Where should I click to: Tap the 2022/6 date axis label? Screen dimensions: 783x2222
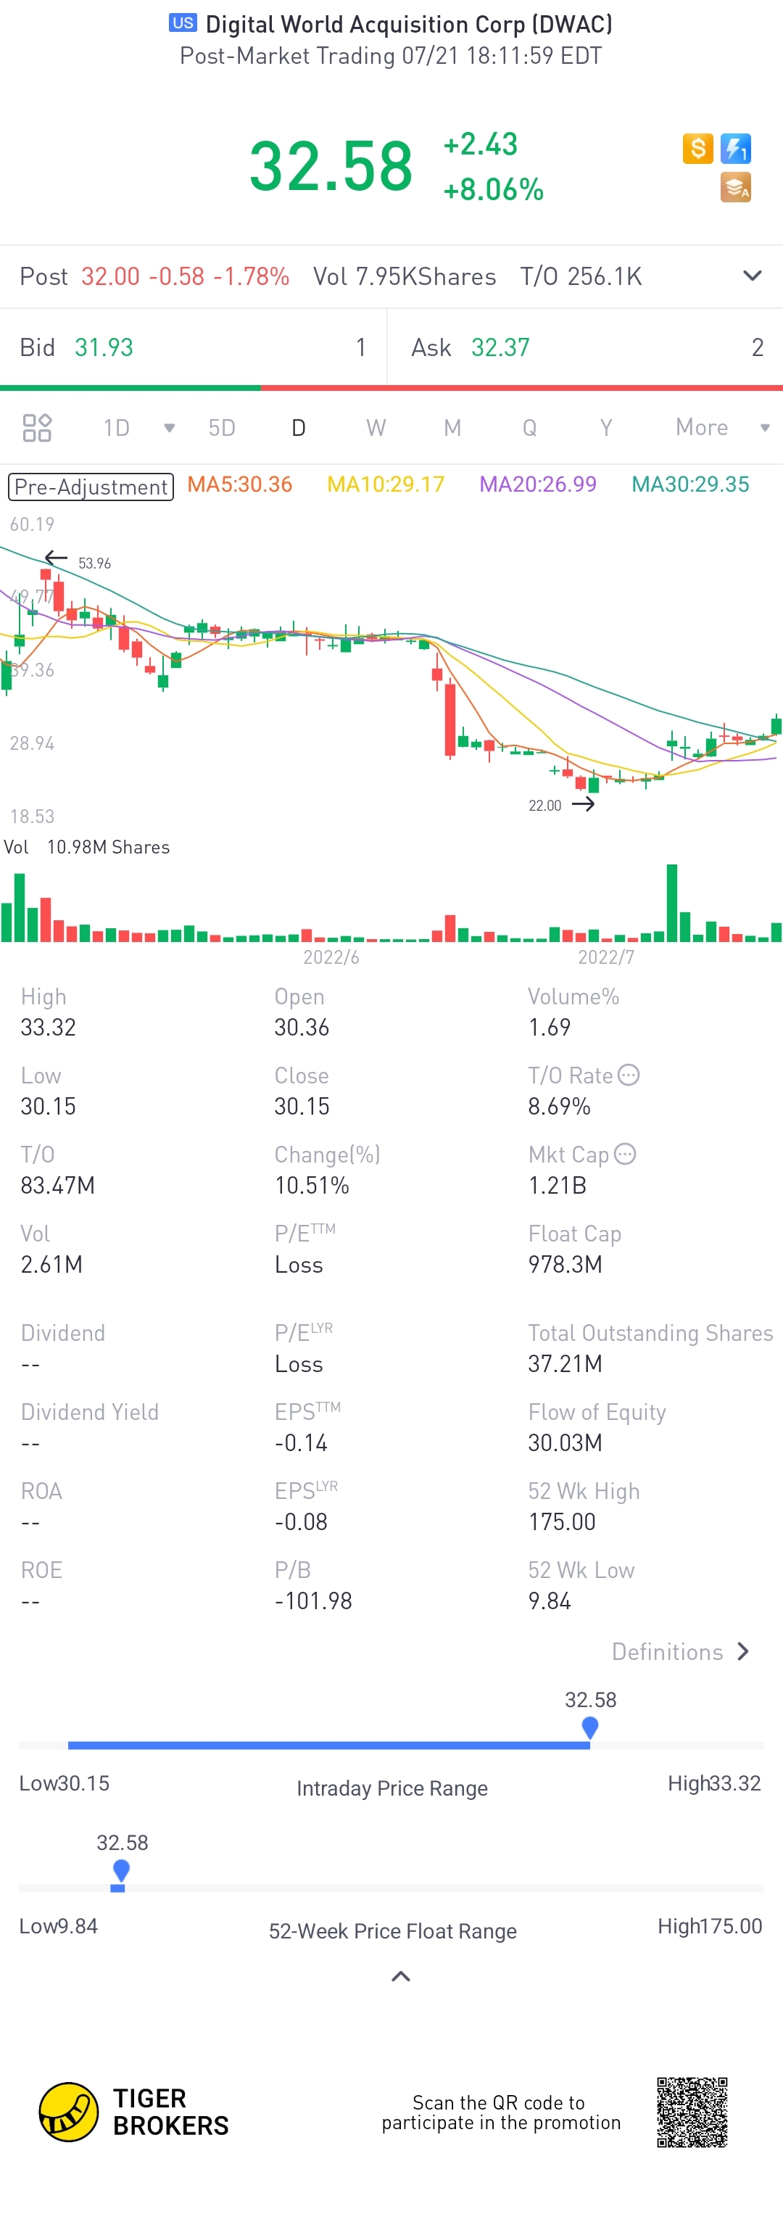[x=331, y=957]
